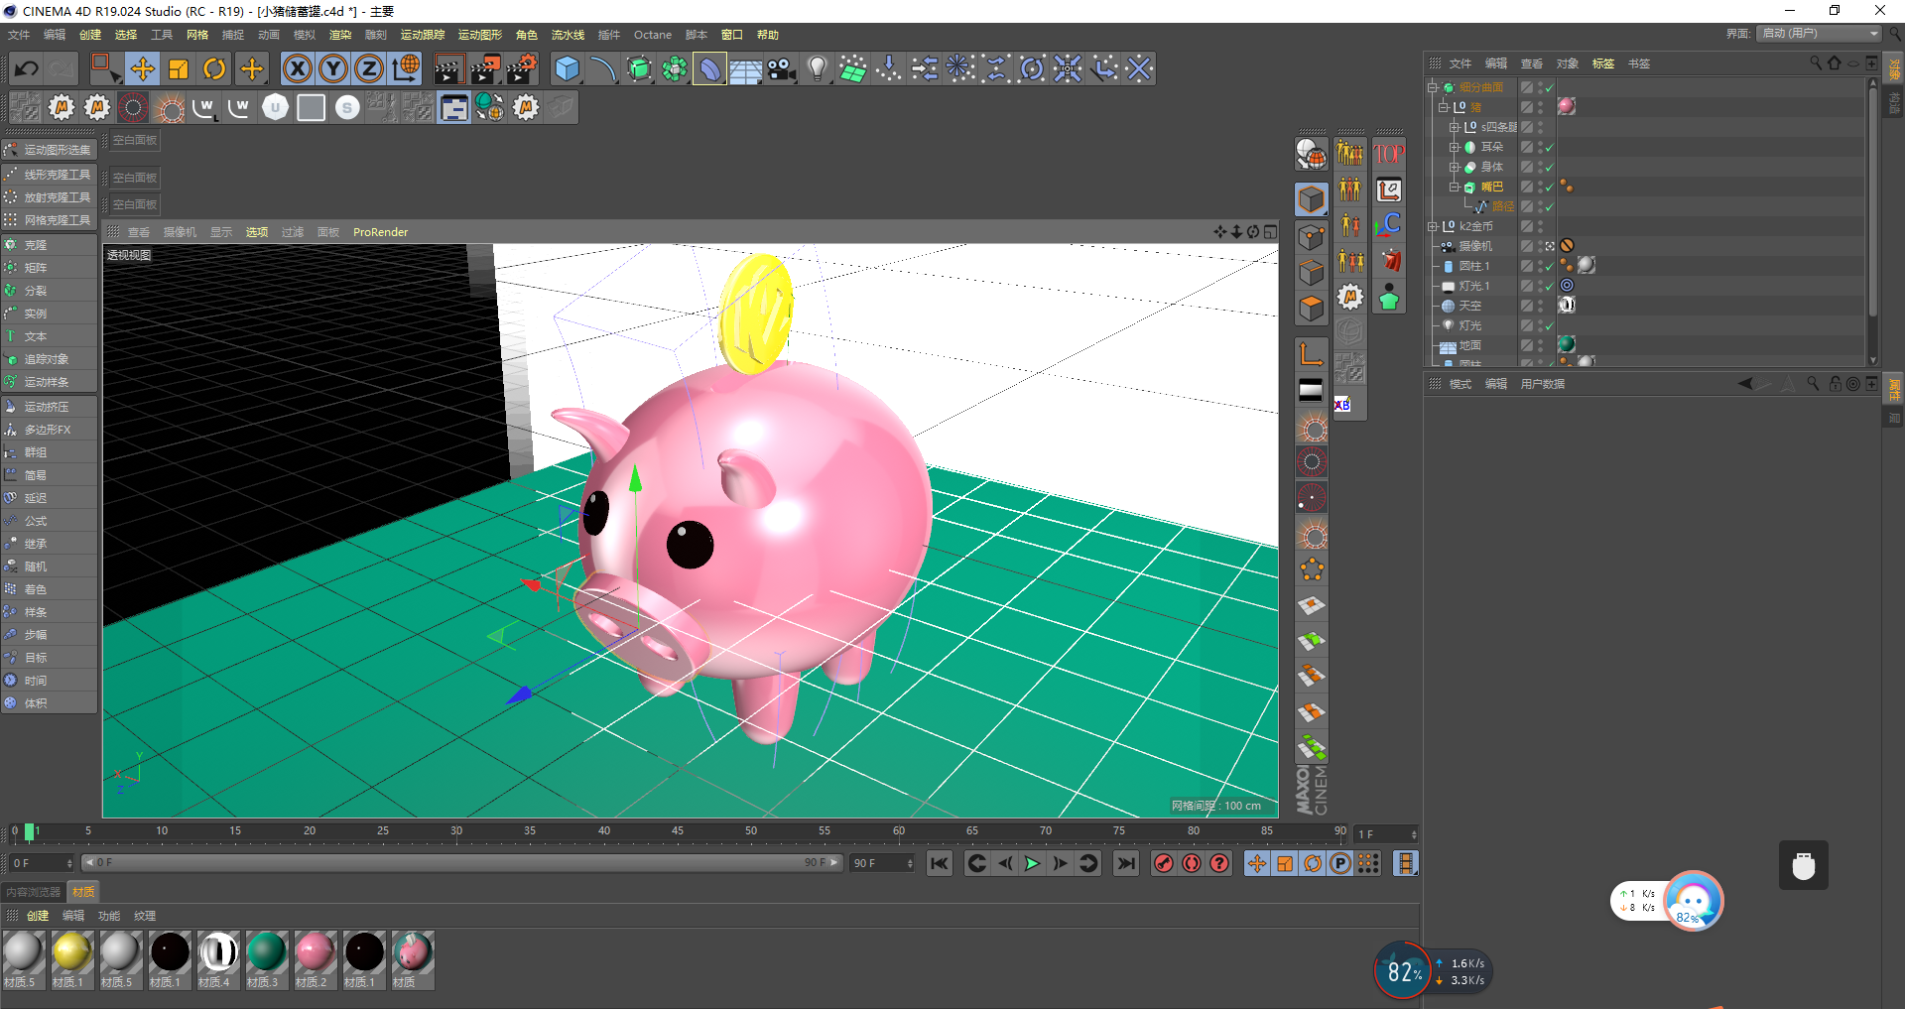The width and height of the screenshot is (1905, 1009).
Task: Open the spline pen tool icon
Action: tap(602, 68)
